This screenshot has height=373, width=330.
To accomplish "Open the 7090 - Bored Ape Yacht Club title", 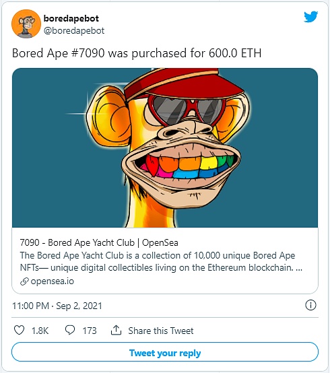I will click(x=99, y=242).
